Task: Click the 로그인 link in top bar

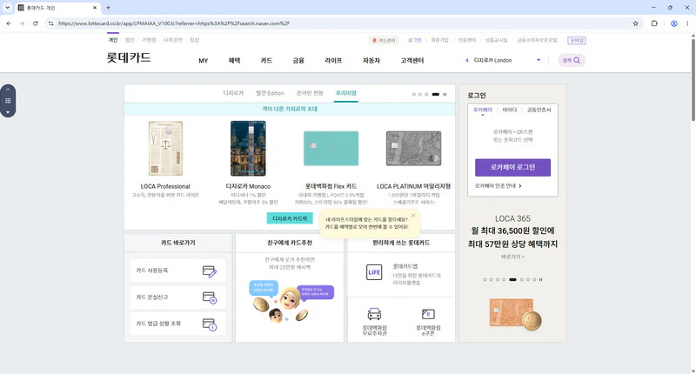Action: coord(415,40)
